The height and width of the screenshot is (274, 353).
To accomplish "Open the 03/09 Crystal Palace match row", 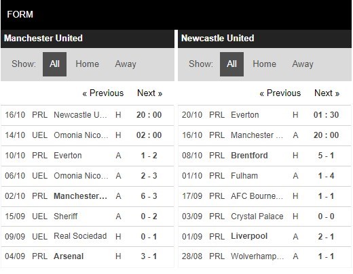I will coord(265,216).
